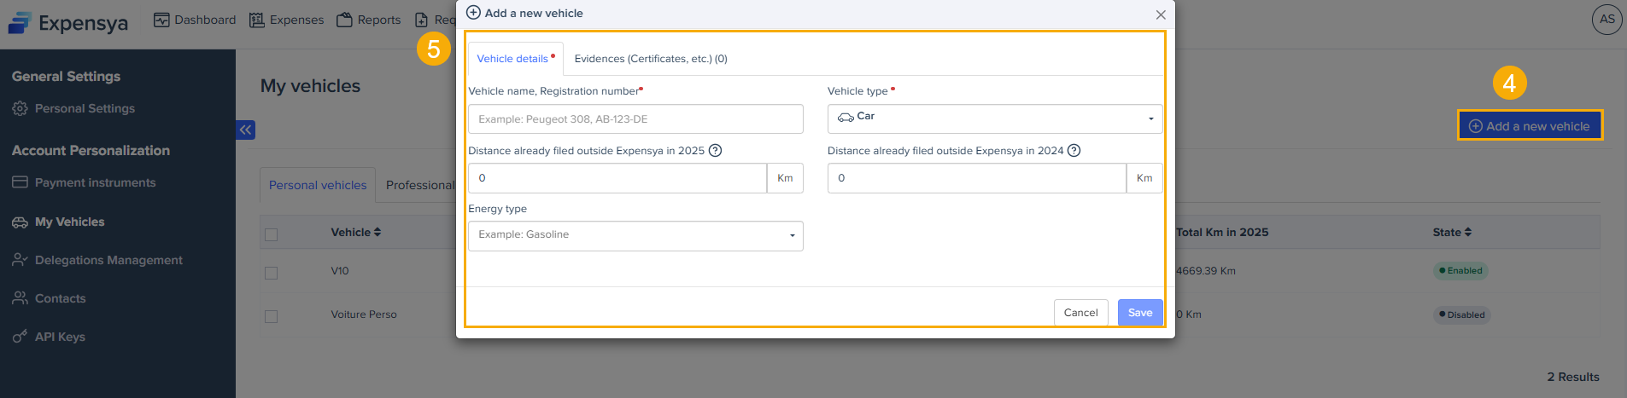
Task: Check the V10 vehicle row checkbox
Action: click(x=272, y=273)
